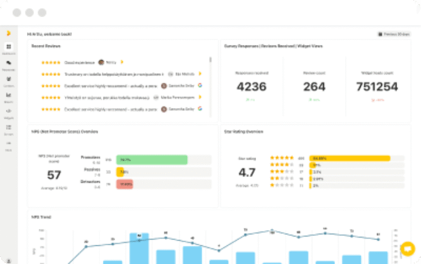Viewport: 421px width, 264px height.
Task: Click the recent reviews list scrollbar
Action: tap(210, 86)
